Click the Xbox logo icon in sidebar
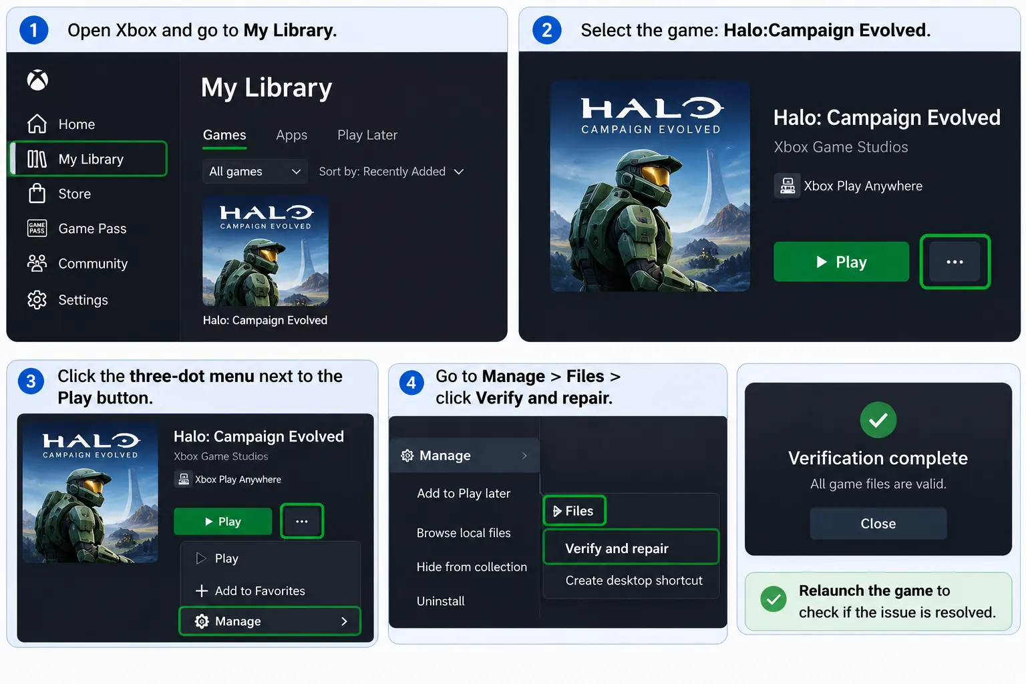This screenshot has height=684, width=1026. [x=37, y=80]
